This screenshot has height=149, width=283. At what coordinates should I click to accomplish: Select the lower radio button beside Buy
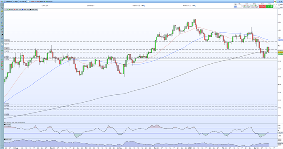pos(275,7)
